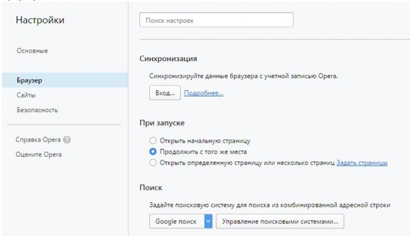Click the Синхронизация section heading

coord(168,59)
